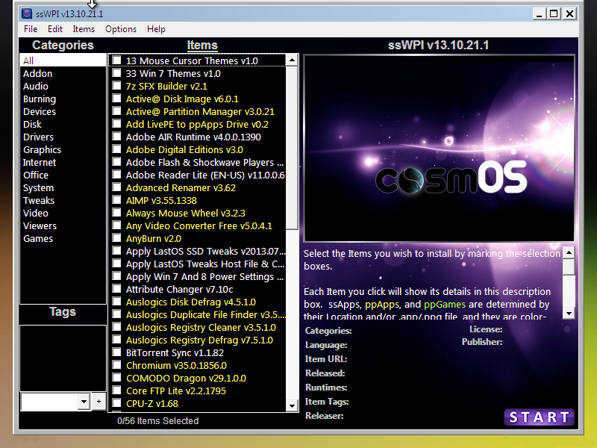Maximize the ssWPI window
The height and width of the screenshot is (448, 597).
coord(554,14)
